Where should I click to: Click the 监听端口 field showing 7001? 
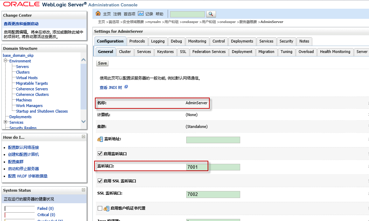[x=213, y=167]
